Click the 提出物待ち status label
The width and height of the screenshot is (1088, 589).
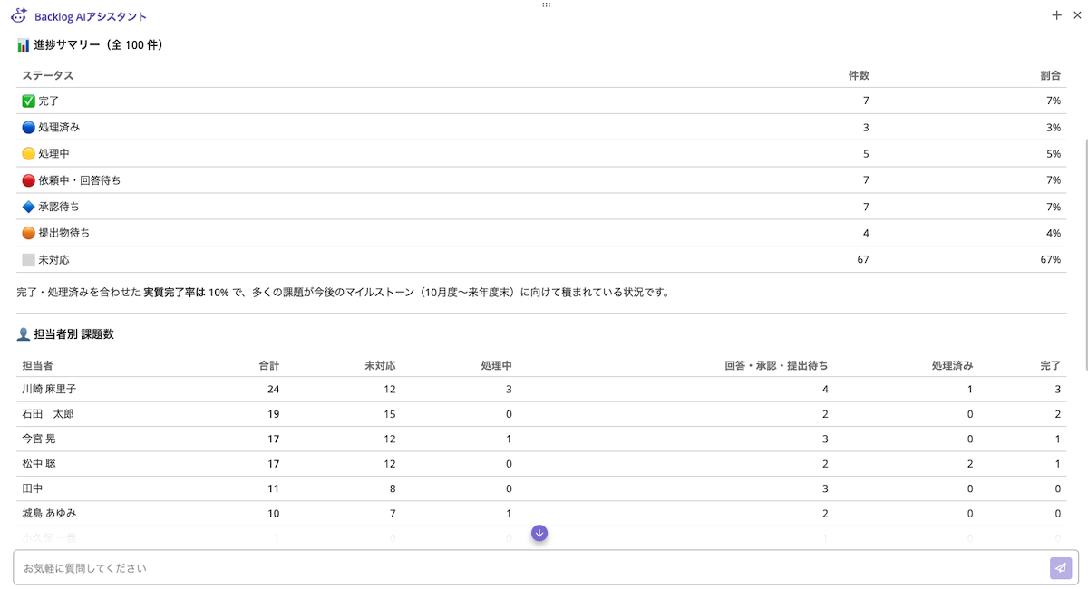[x=64, y=233]
